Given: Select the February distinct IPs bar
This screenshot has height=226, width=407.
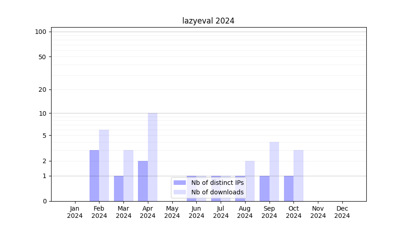Looking at the screenshot, I should (94, 175).
